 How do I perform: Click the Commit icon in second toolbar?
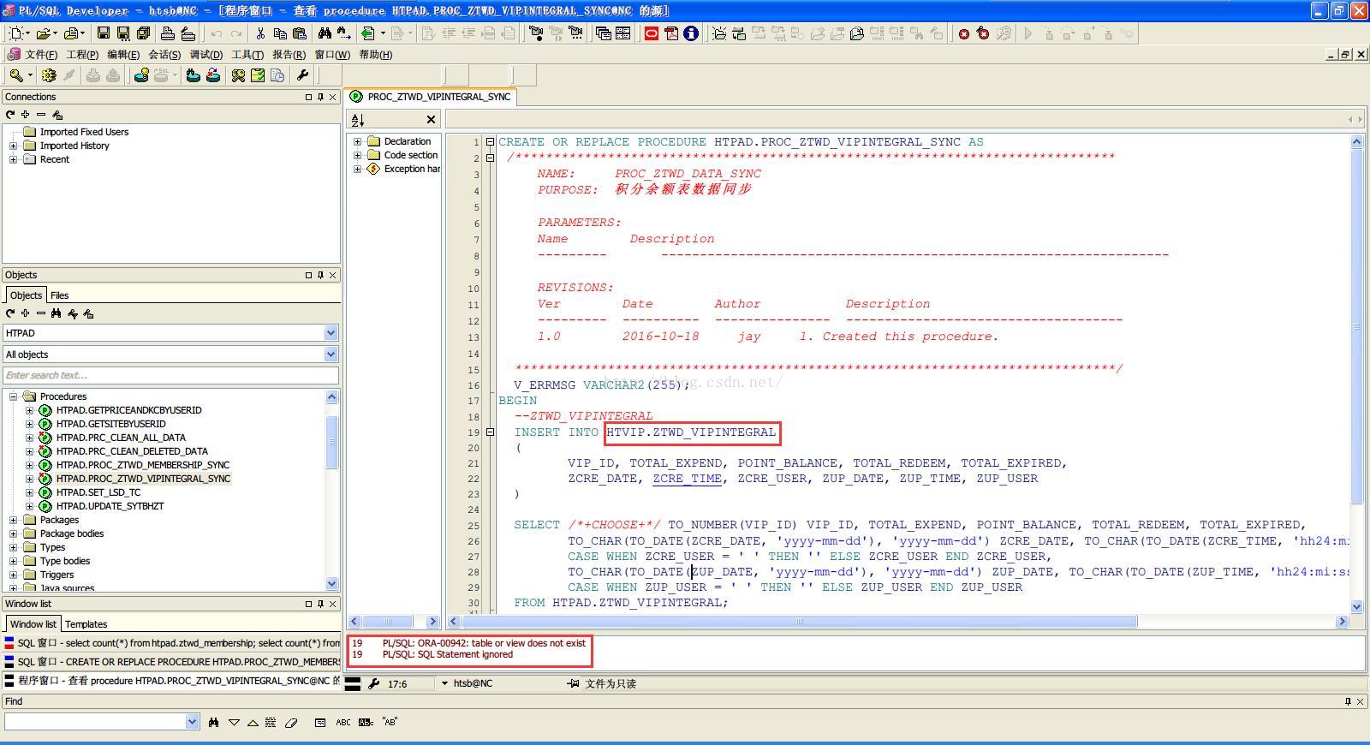pos(93,75)
